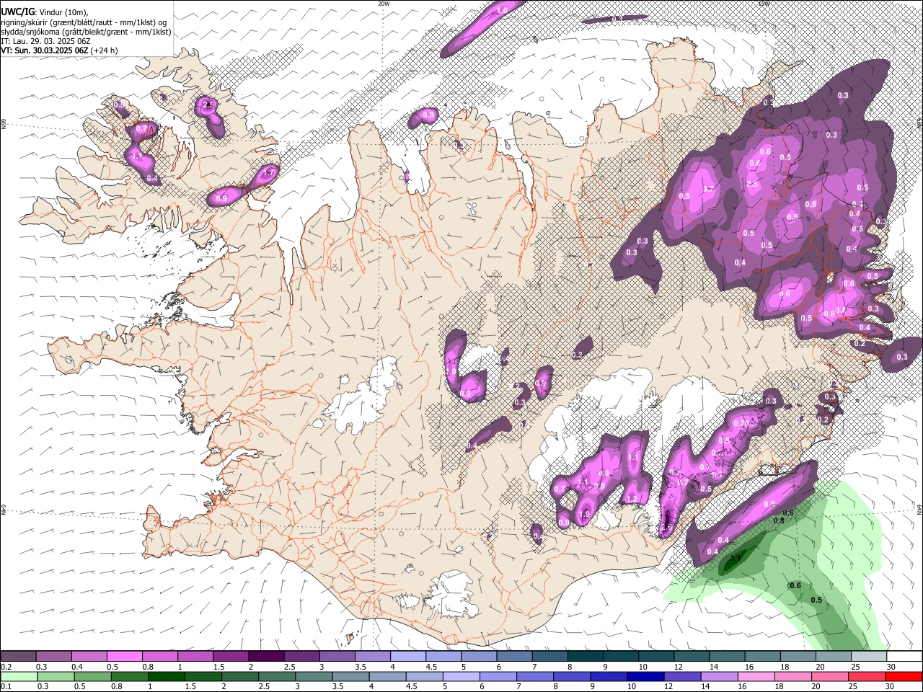
Task: Click the black 0.6 rain value offshore
Action: pyautogui.click(x=795, y=585)
